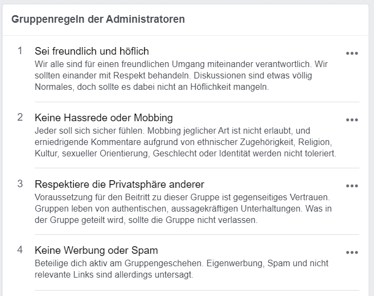Open three-dot menu for Hassrede rule
The width and height of the screenshot is (374, 296).
352,120
